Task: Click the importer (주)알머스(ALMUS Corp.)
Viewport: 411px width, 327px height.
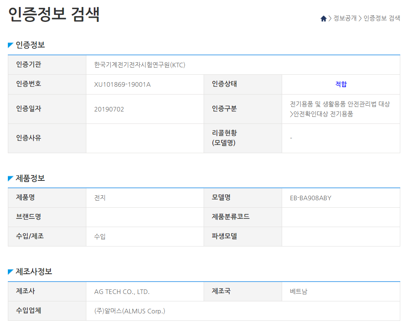Action: [130, 311]
